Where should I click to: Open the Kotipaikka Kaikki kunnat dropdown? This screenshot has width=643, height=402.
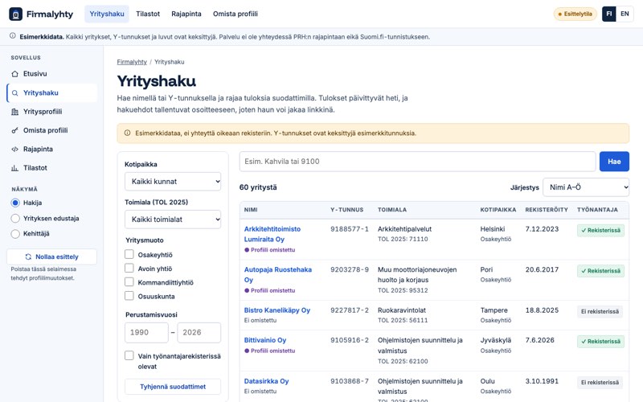pos(173,182)
